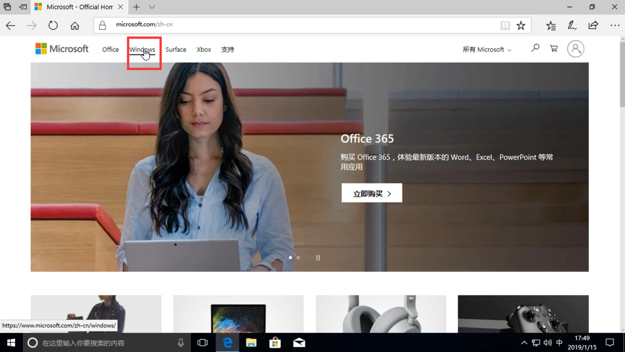Image resolution: width=625 pixels, height=352 pixels.
Task: Open the tabs you've set aside icon
Action: [x=7, y=7]
